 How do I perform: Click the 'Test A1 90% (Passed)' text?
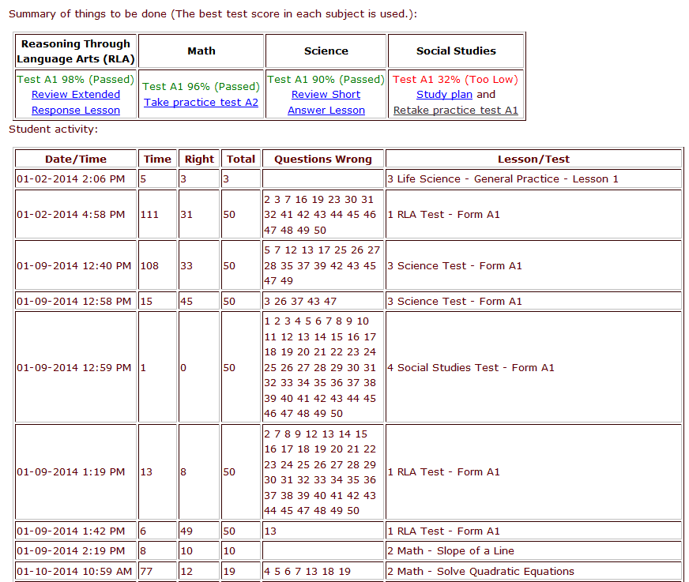326,80
